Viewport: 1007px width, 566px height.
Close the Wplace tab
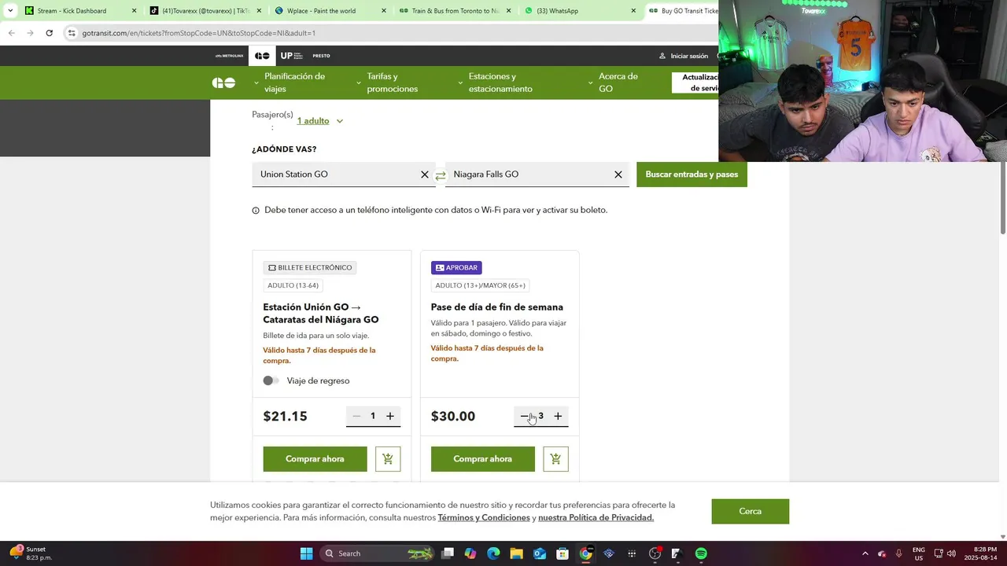coord(384,11)
